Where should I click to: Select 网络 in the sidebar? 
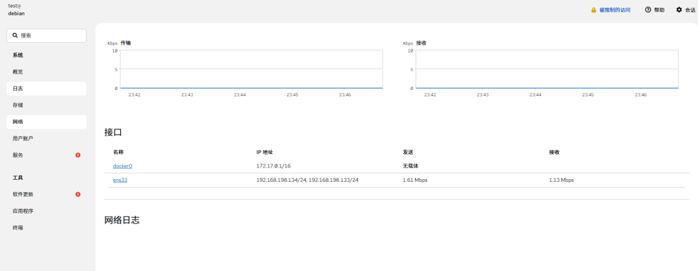click(x=47, y=122)
